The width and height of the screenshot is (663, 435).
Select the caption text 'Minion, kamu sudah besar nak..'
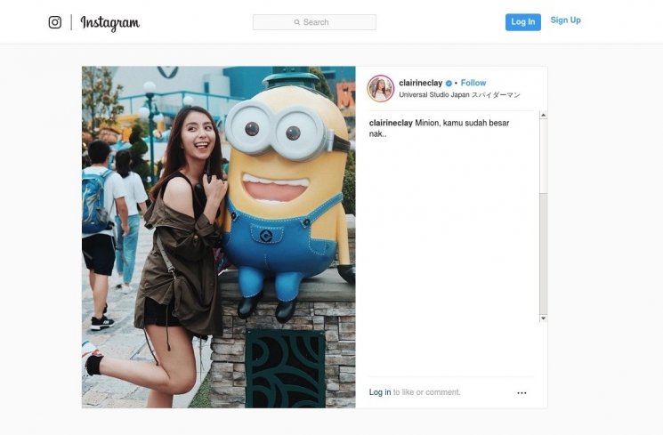440,128
